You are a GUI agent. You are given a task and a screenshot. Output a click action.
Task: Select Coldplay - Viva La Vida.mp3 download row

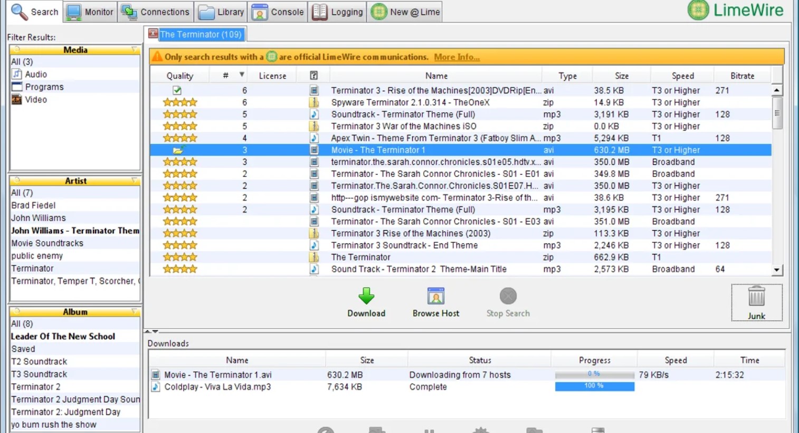[467, 387]
